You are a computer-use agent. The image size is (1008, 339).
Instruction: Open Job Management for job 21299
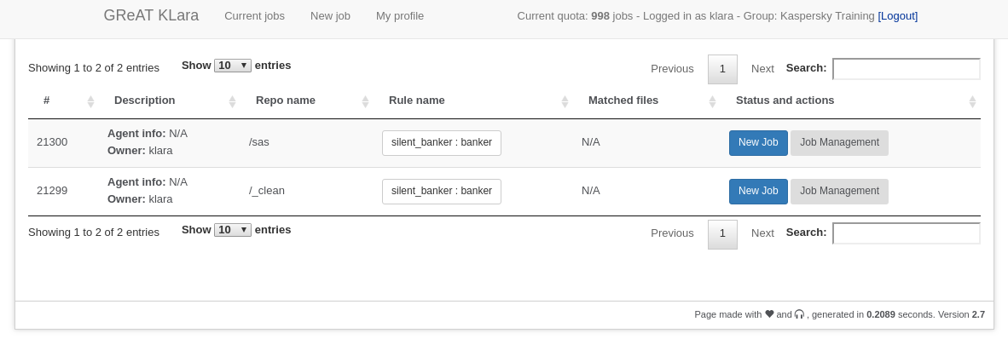pos(839,192)
